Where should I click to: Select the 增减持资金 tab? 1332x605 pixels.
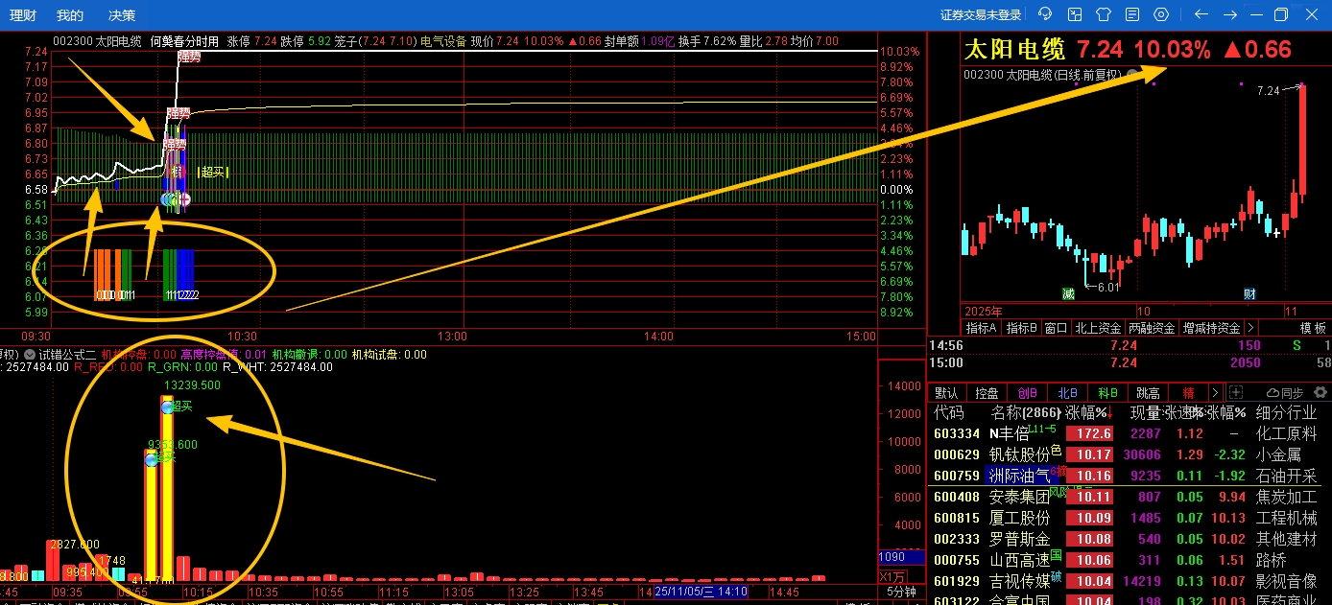1211,328
